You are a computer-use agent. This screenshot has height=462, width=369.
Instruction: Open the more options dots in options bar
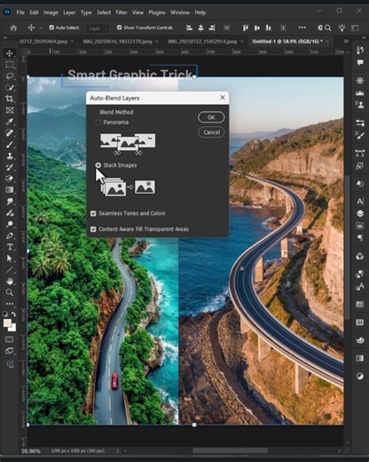[x=302, y=28]
